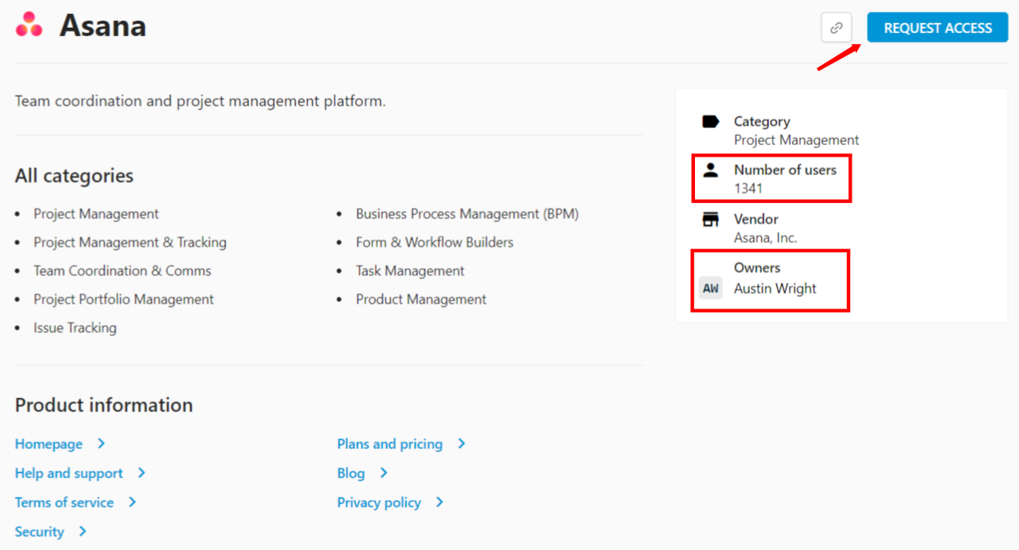Click the 'Category' label in the sidebar

click(761, 122)
